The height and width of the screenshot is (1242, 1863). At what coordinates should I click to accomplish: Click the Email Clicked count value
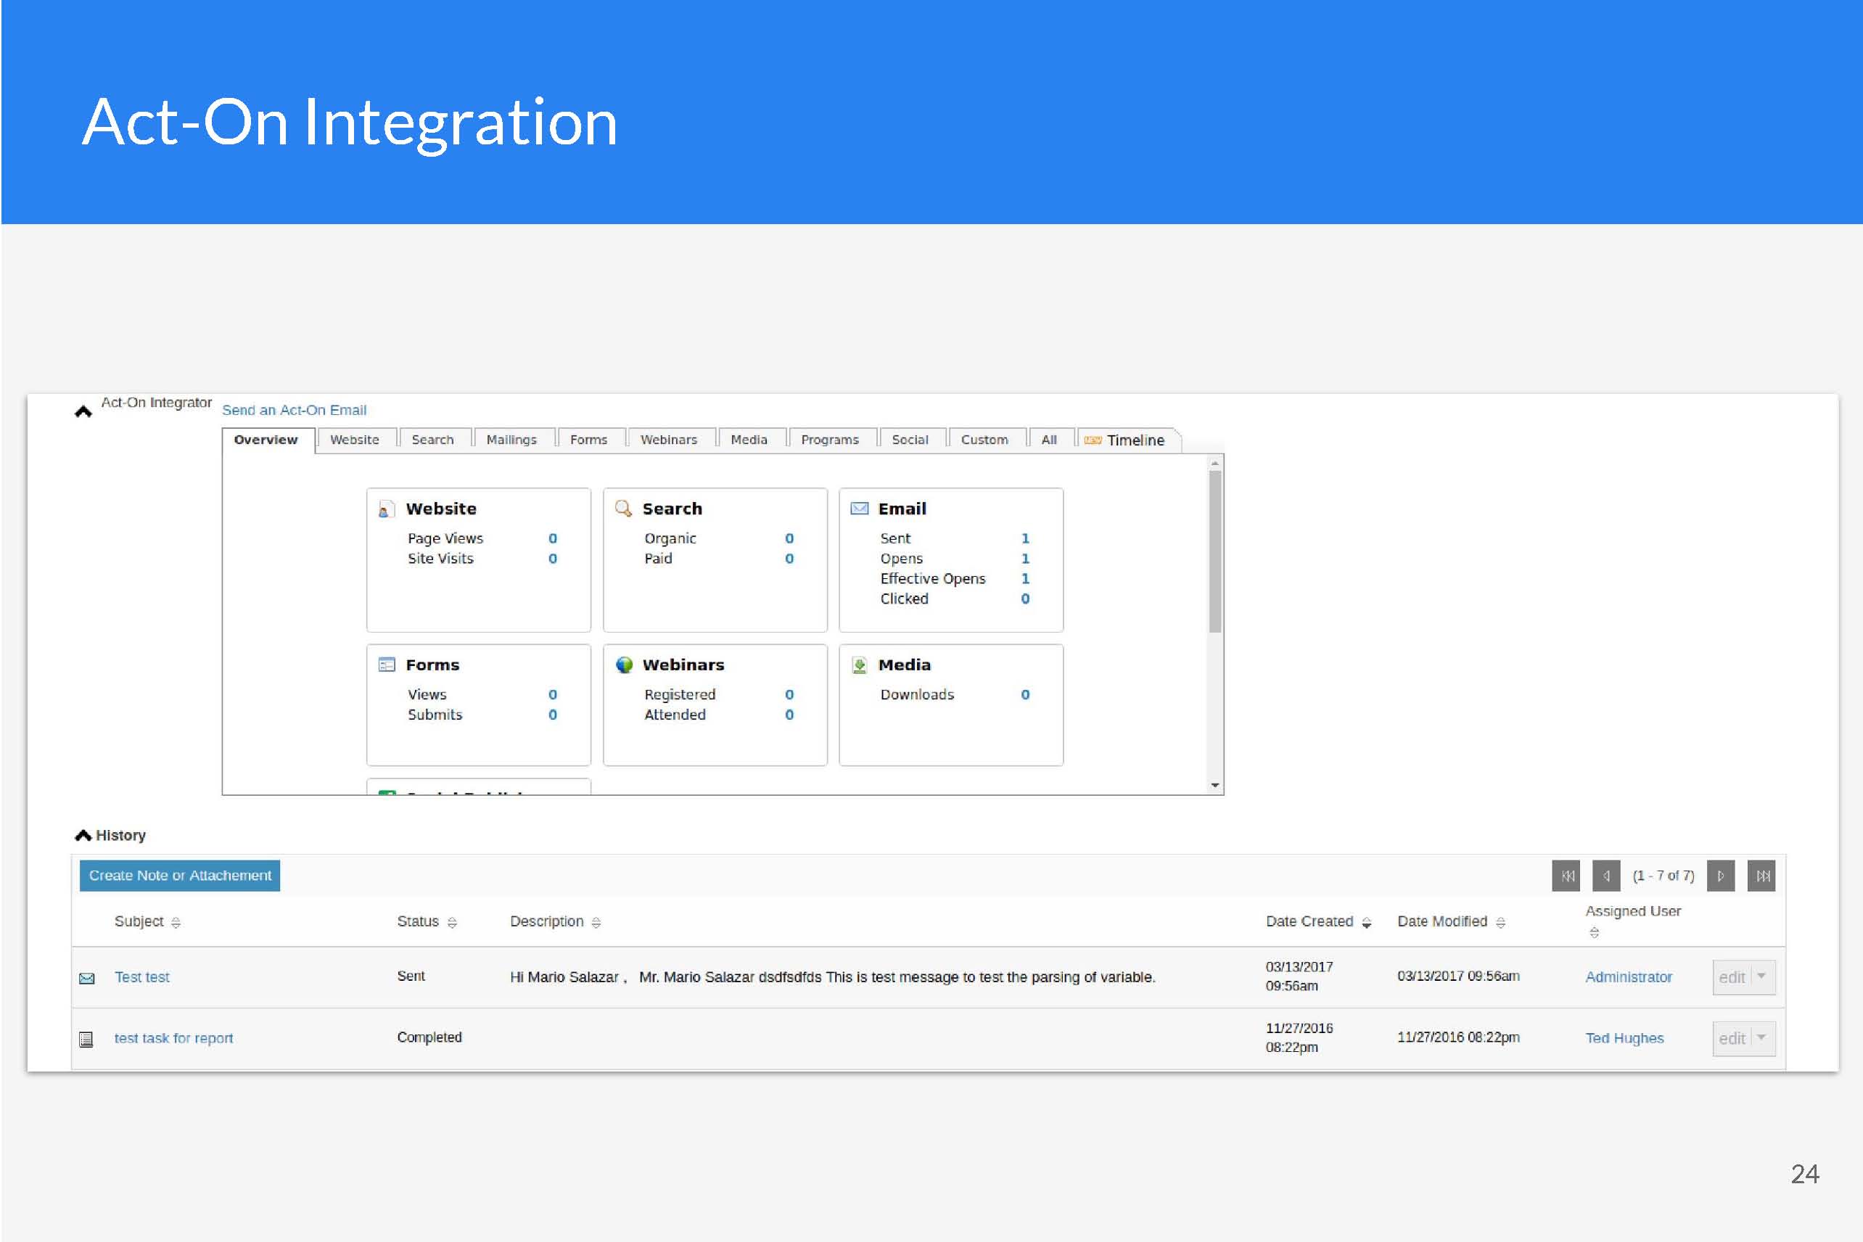1025,599
